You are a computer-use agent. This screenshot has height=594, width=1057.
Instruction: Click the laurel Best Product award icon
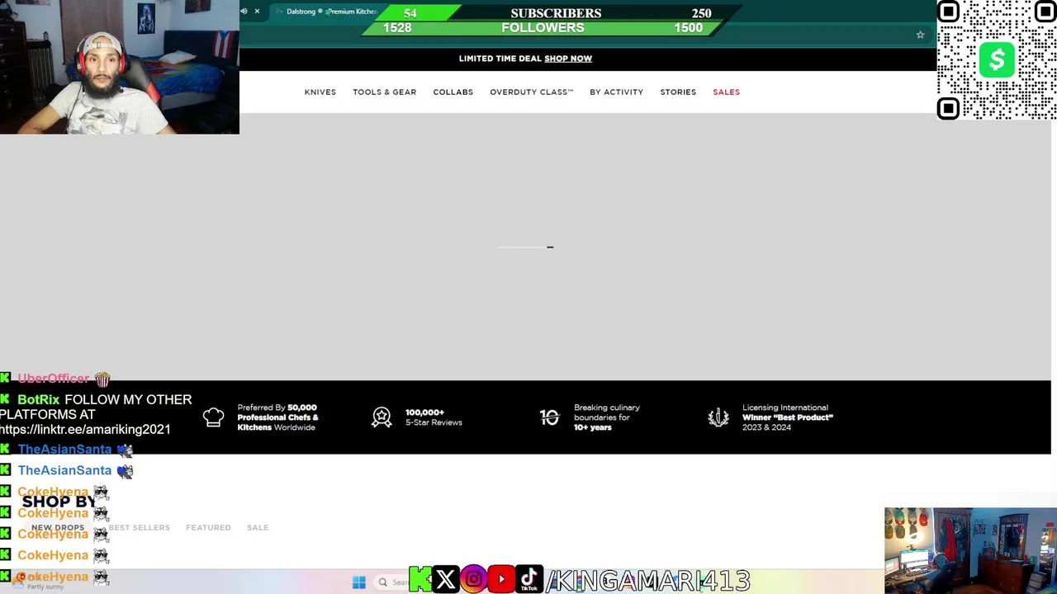718,417
